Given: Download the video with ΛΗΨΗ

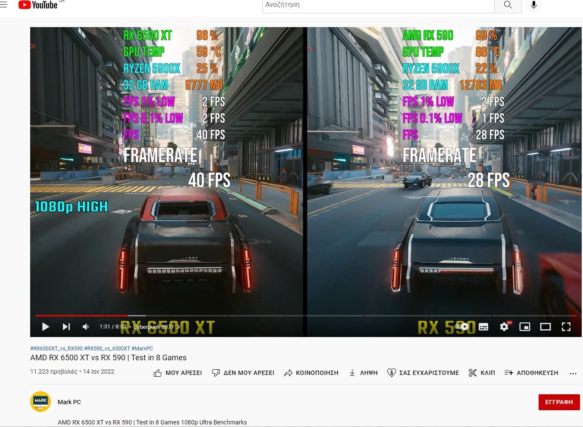Looking at the screenshot, I should pyautogui.click(x=363, y=373).
